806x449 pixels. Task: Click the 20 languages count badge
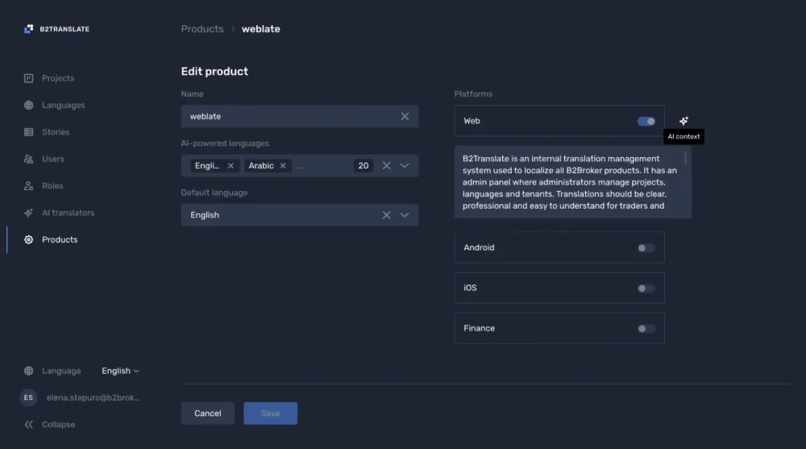tap(363, 165)
